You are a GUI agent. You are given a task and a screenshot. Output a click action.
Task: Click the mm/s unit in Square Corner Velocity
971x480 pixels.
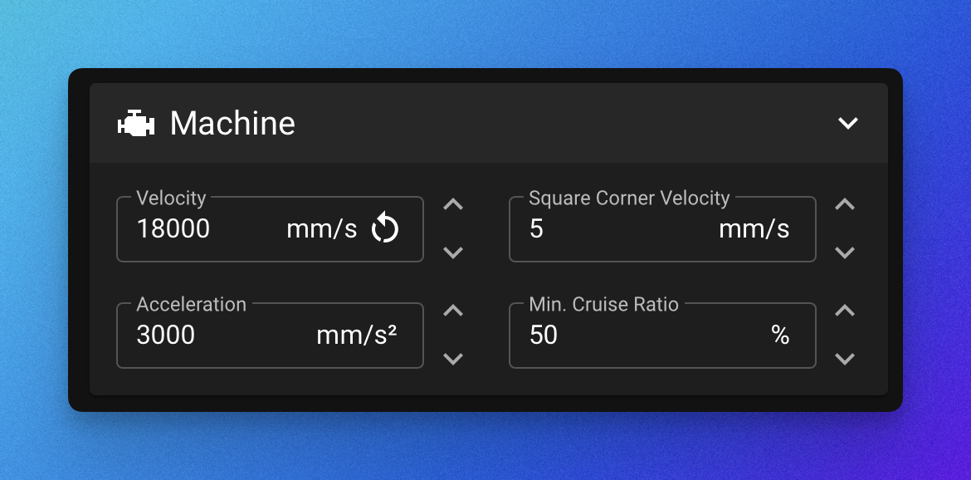[754, 229]
